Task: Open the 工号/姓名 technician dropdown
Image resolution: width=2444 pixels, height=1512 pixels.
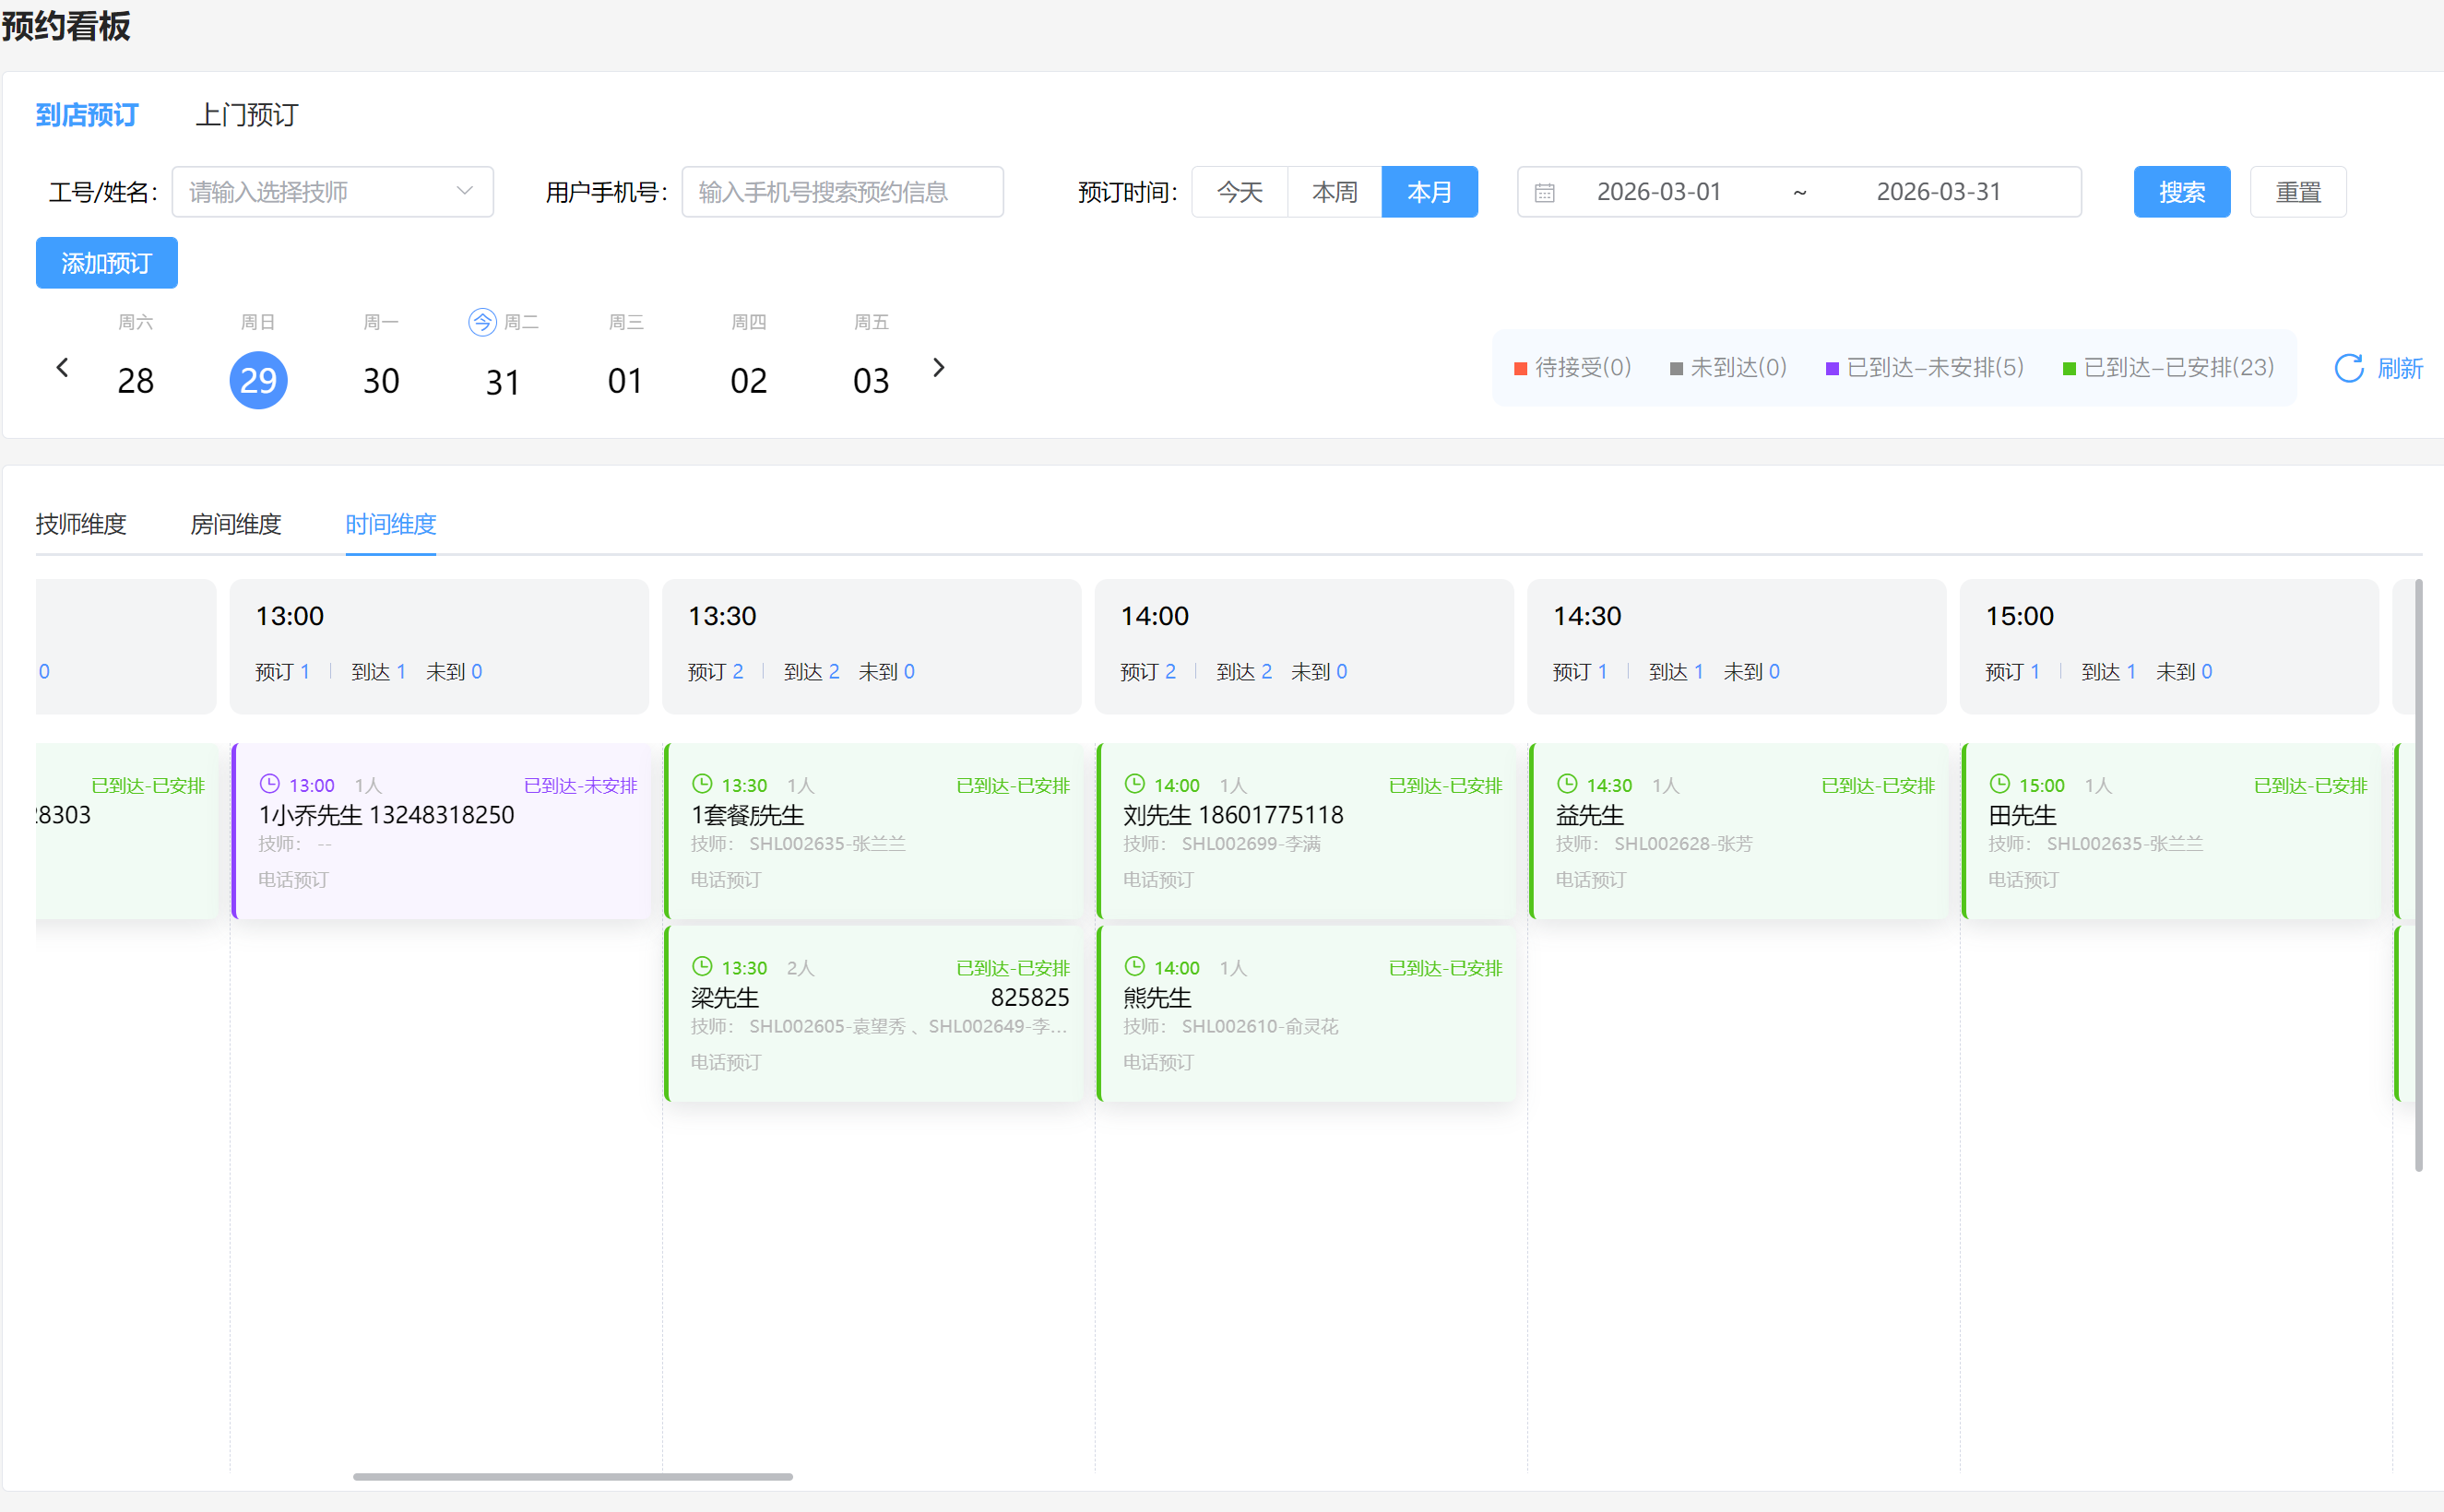Action: click(332, 192)
